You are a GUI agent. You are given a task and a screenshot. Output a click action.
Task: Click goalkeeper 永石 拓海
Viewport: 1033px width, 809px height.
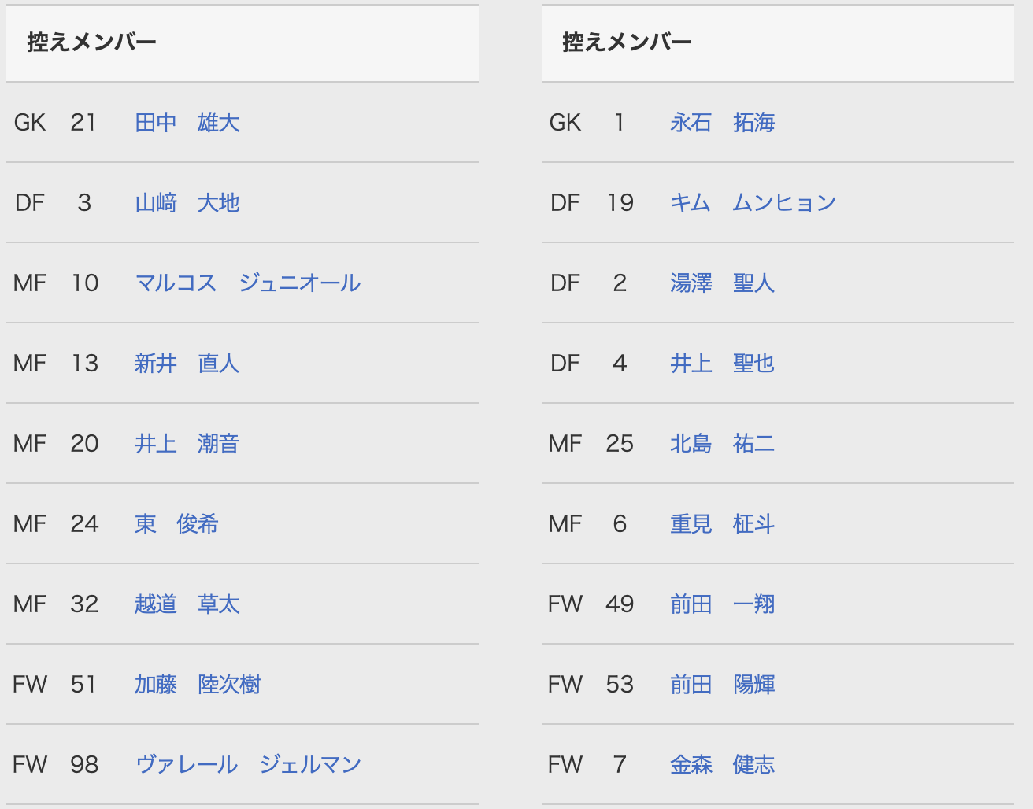click(x=723, y=123)
